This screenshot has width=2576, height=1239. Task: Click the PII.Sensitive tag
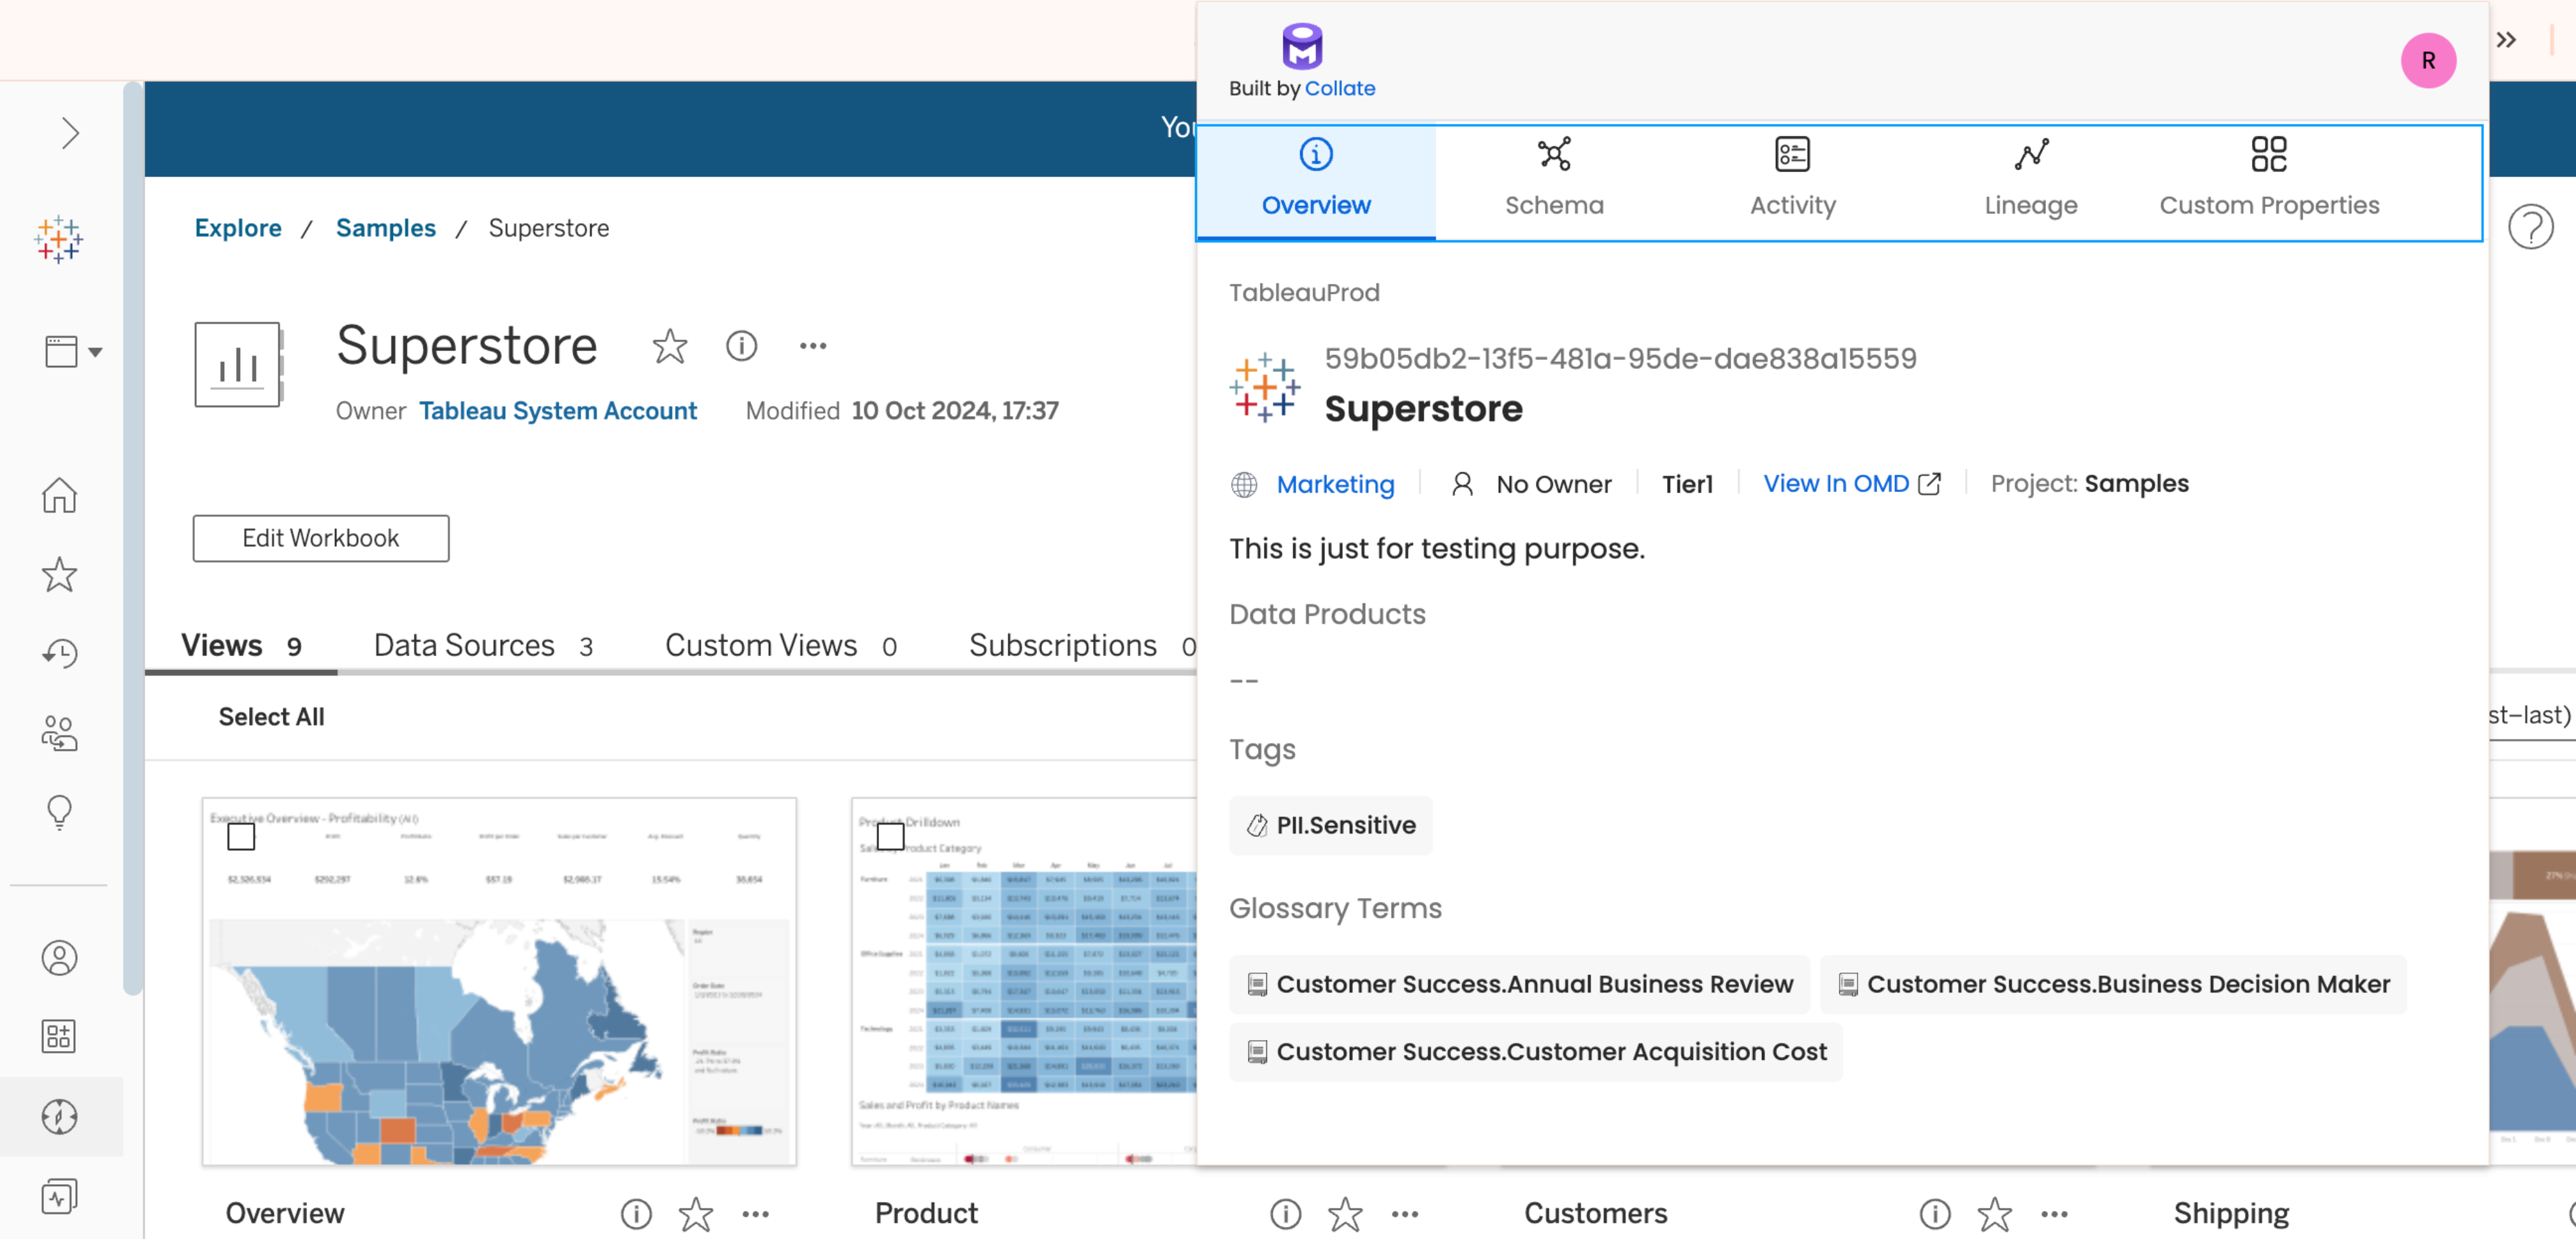(x=1331, y=825)
